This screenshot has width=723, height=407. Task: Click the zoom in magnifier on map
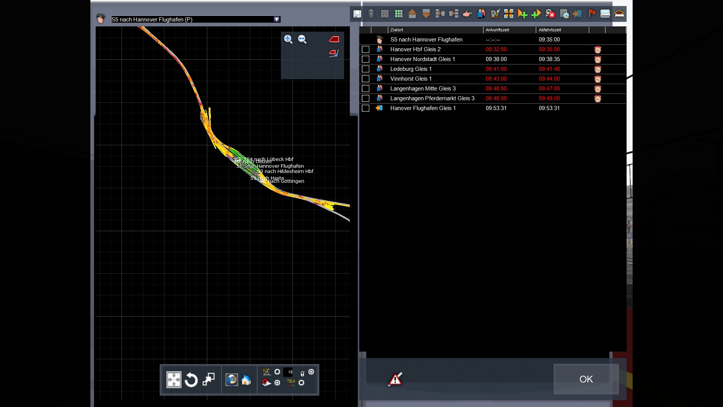[x=288, y=39]
